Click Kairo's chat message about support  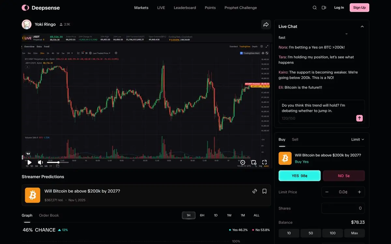pos(318,75)
